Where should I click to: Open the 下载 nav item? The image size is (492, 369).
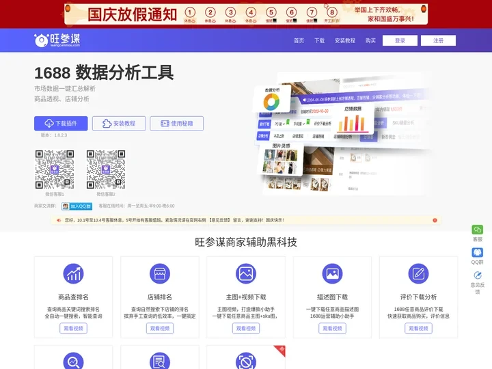point(319,40)
